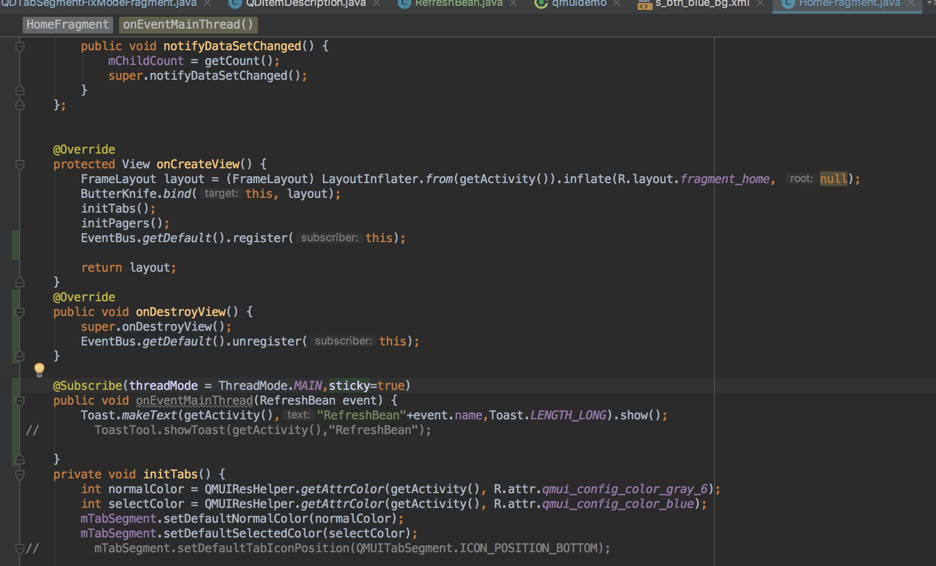Viewport: 936px width, 566px height.
Task: Close the s_btn_blue_bg.xml tab
Action: tap(760, 3)
